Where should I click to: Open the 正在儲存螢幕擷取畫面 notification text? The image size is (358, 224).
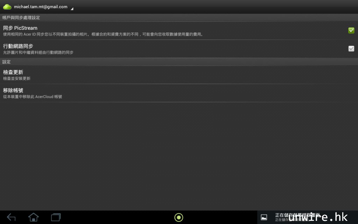tap(297, 215)
